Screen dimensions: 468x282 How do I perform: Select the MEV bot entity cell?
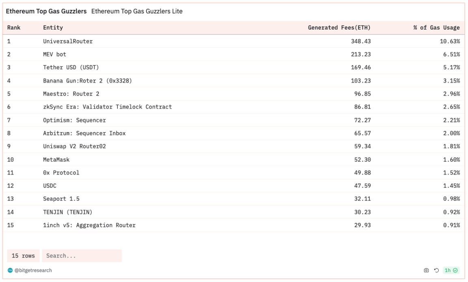pos(54,54)
